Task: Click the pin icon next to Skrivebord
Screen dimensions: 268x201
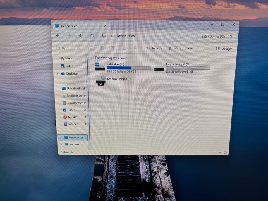Action: [x=84, y=88]
